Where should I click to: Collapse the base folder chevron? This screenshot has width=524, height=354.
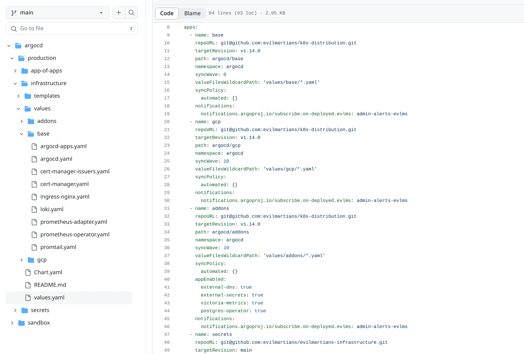(22, 134)
